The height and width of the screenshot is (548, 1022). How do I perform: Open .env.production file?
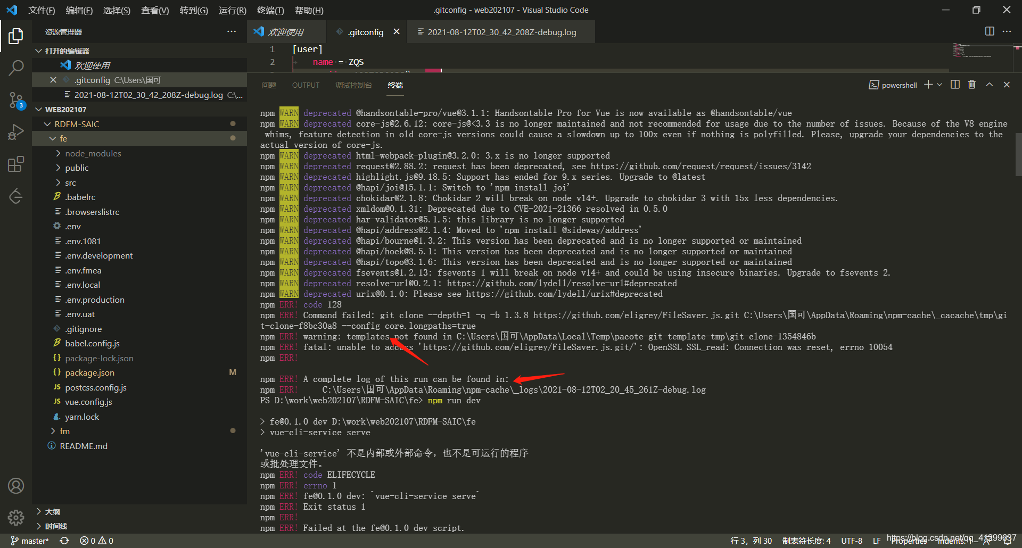coord(139,300)
